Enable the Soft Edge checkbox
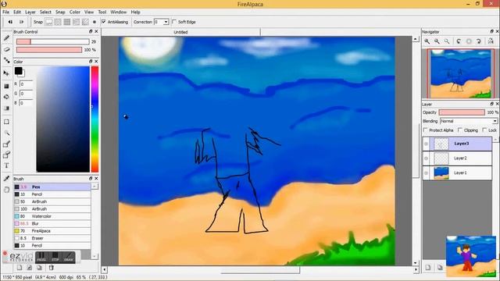Viewport: 500px width, 281px height. click(174, 22)
